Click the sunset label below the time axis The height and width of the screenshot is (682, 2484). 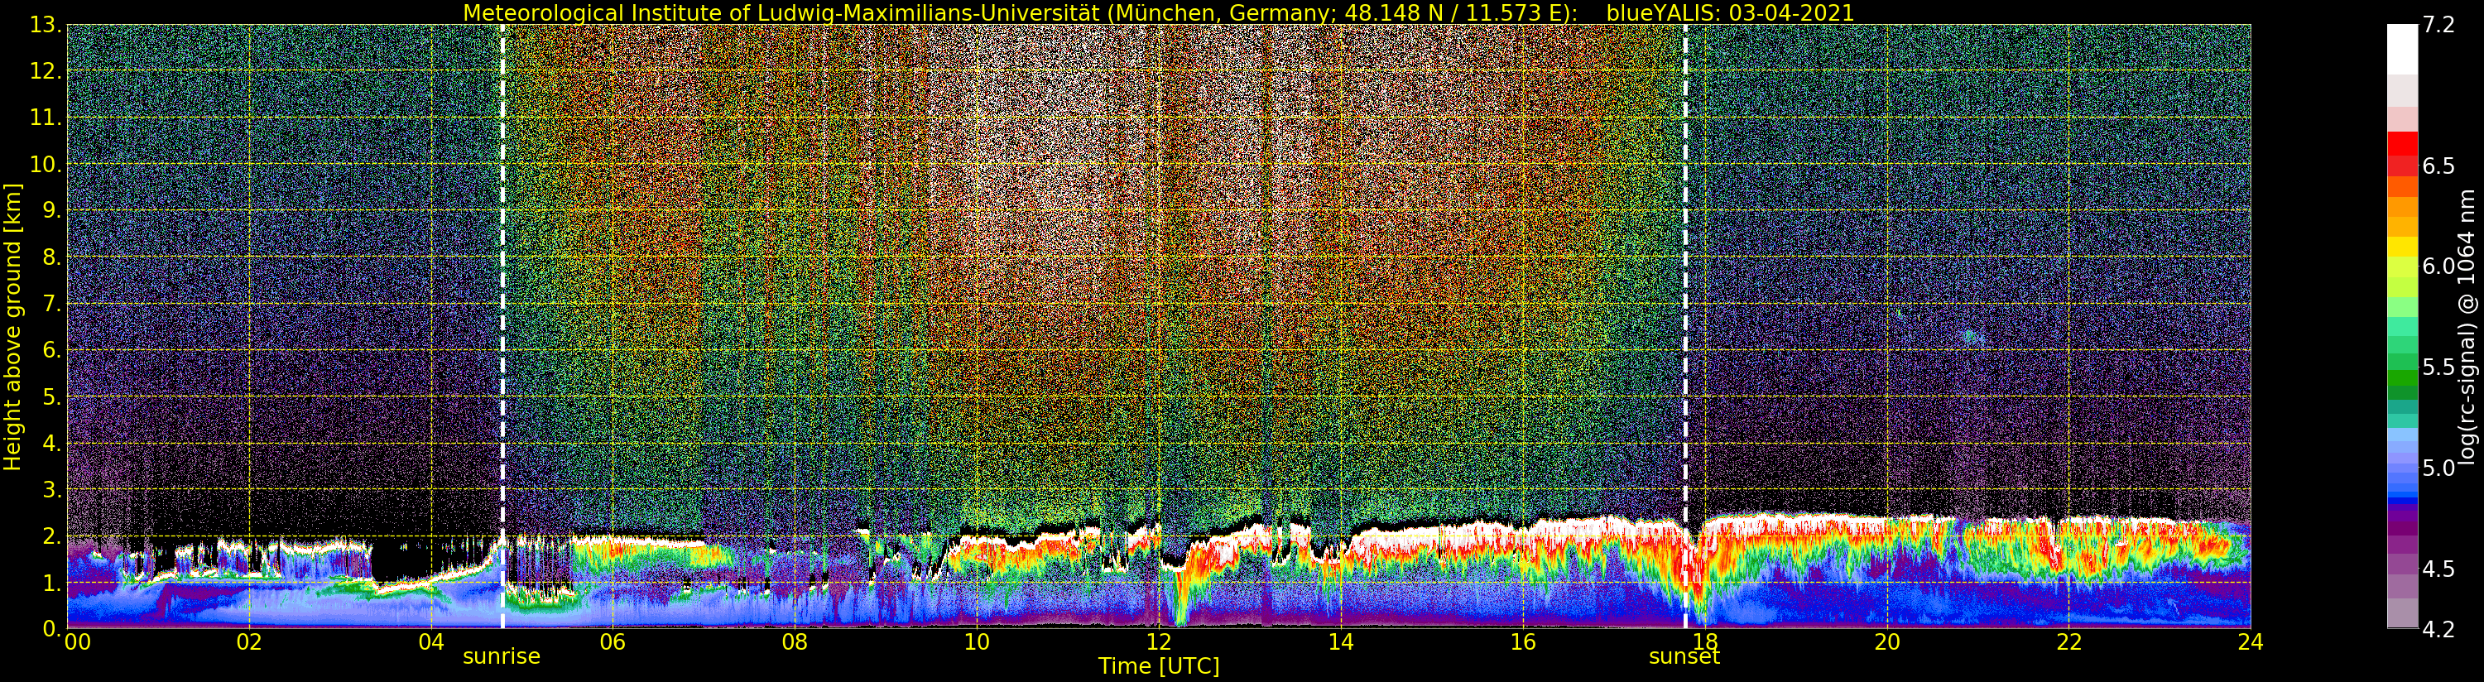click(x=1684, y=657)
